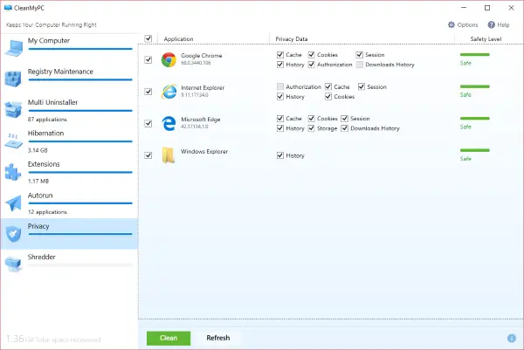Viewport: 524px width, 350px height.
Task: Uncheck Microsoft Edge's History checkbox
Action: pos(280,128)
